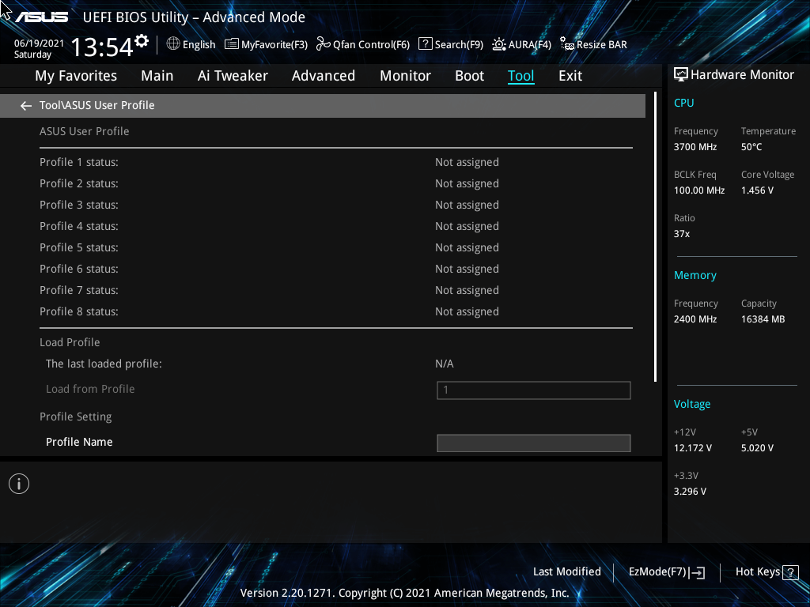Open the Hot Keys list
The width and height of the screenshot is (810, 607).
tap(759, 571)
